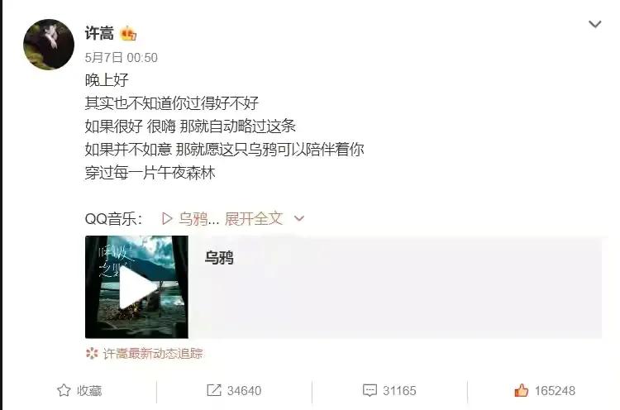The image size is (620, 410).
Task: Click the 乌鸦 card title
Action: pos(219,258)
